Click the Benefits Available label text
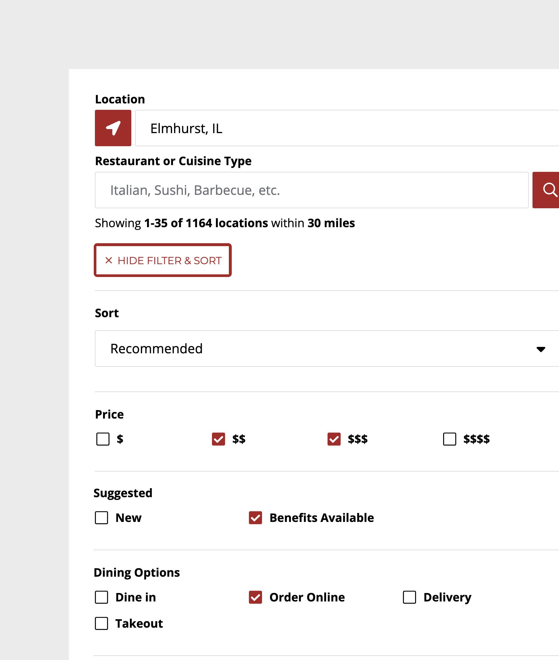559x660 pixels. (x=321, y=518)
